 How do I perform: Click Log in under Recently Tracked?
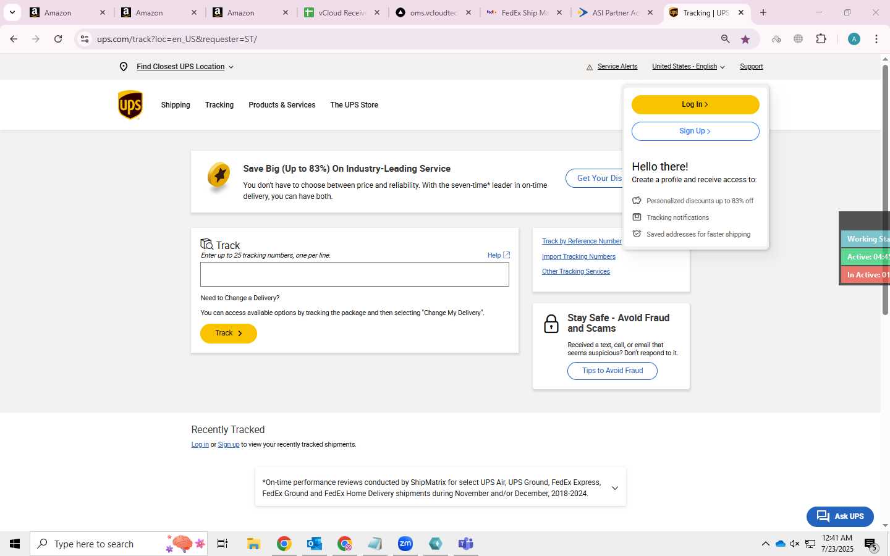[x=200, y=445]
